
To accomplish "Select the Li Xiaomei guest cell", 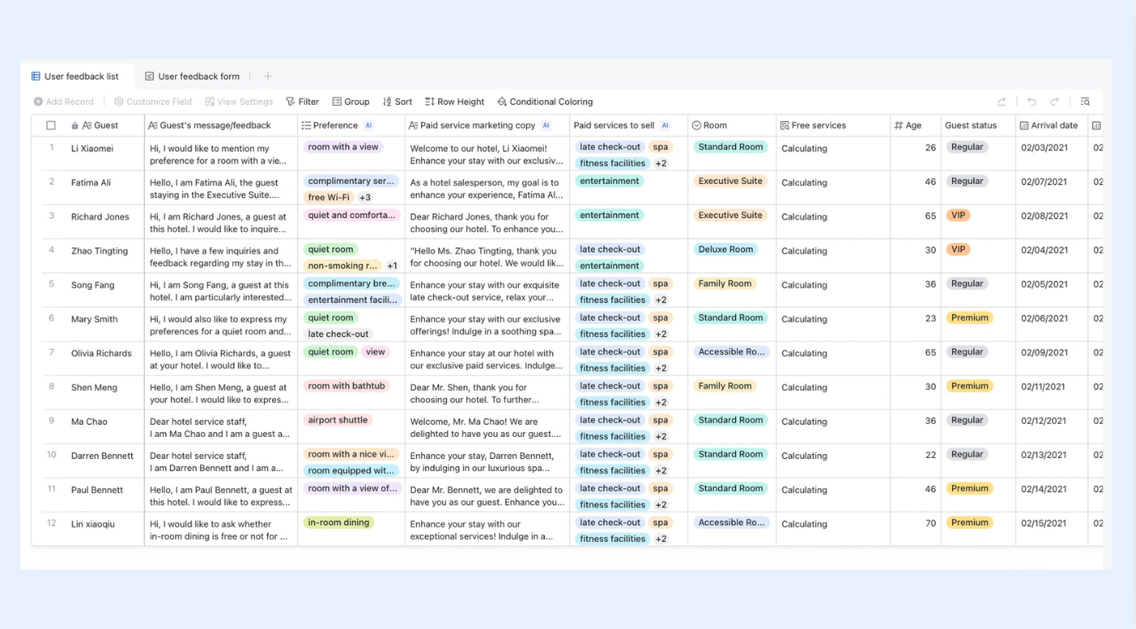I will [x=104, y=153].
